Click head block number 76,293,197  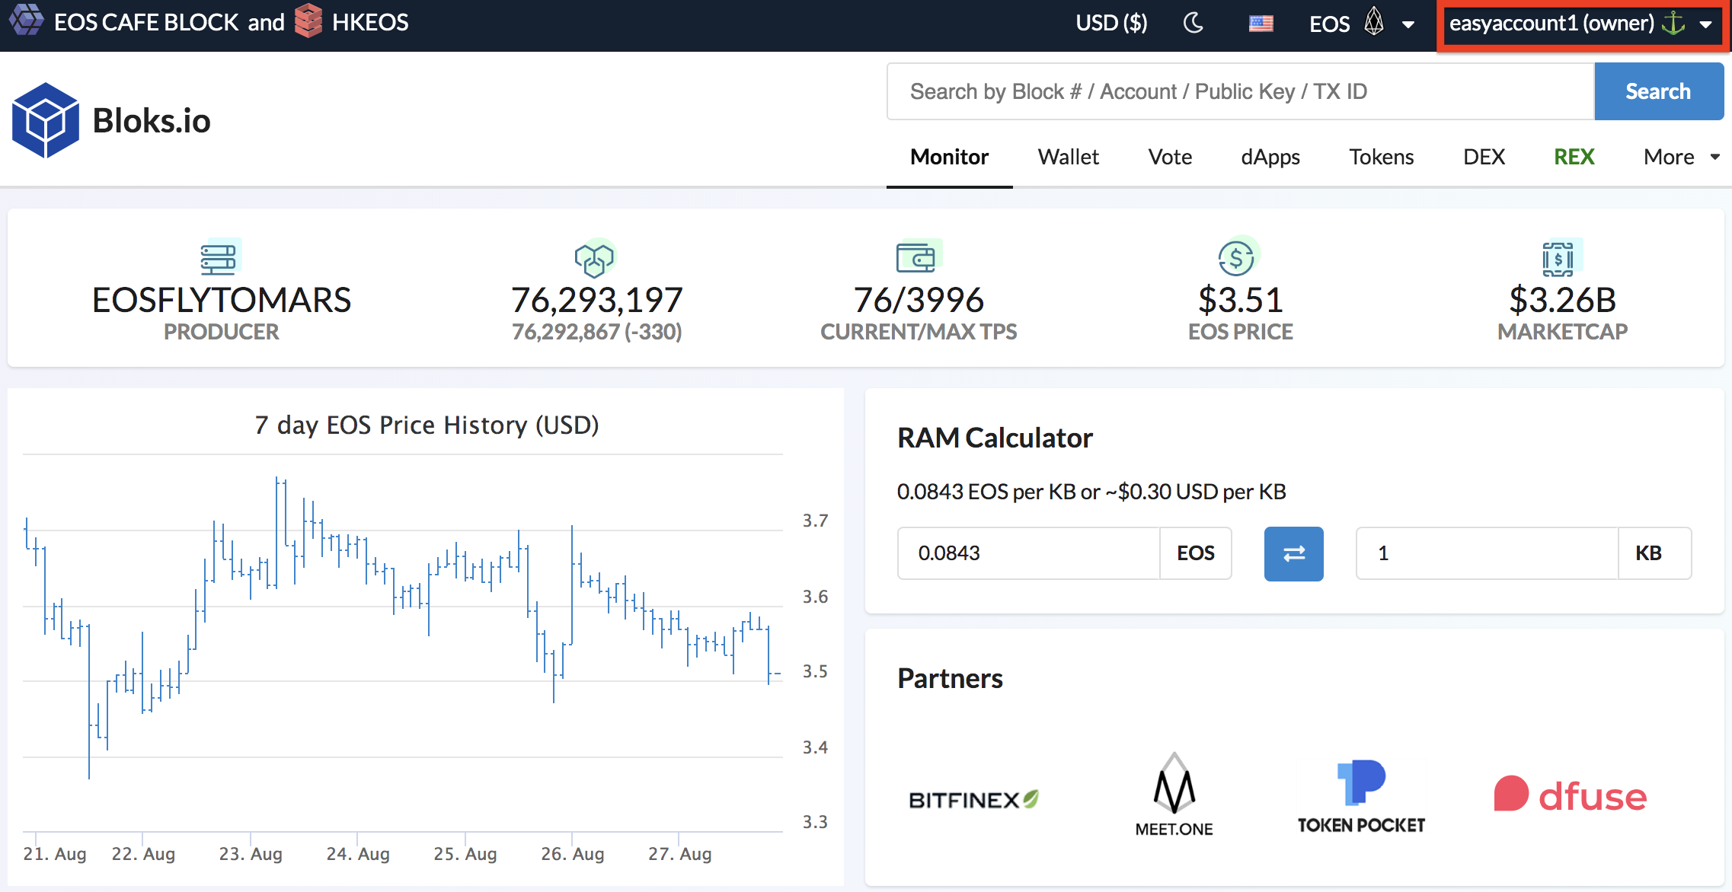(x=597, y=300)
